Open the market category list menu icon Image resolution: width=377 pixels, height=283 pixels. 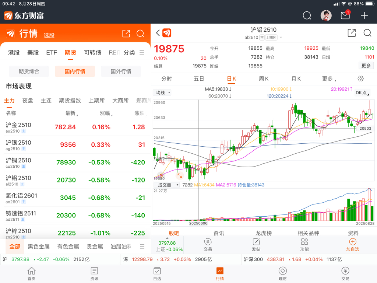142,52
